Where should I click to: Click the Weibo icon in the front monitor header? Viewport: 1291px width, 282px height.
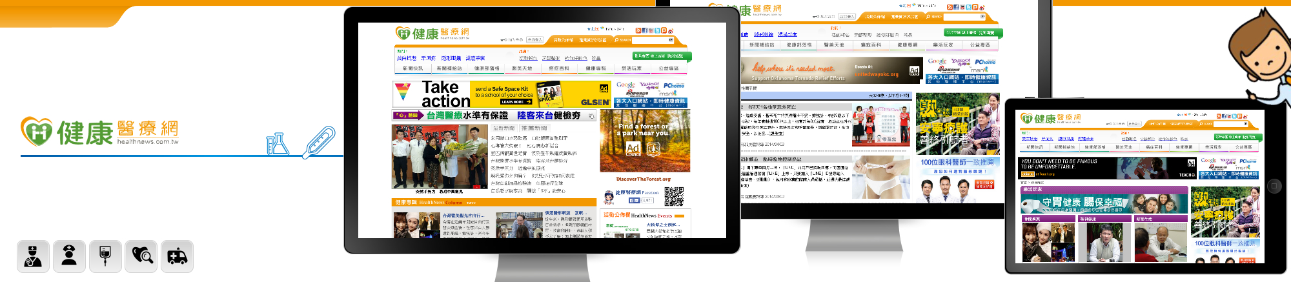point(670,30)
